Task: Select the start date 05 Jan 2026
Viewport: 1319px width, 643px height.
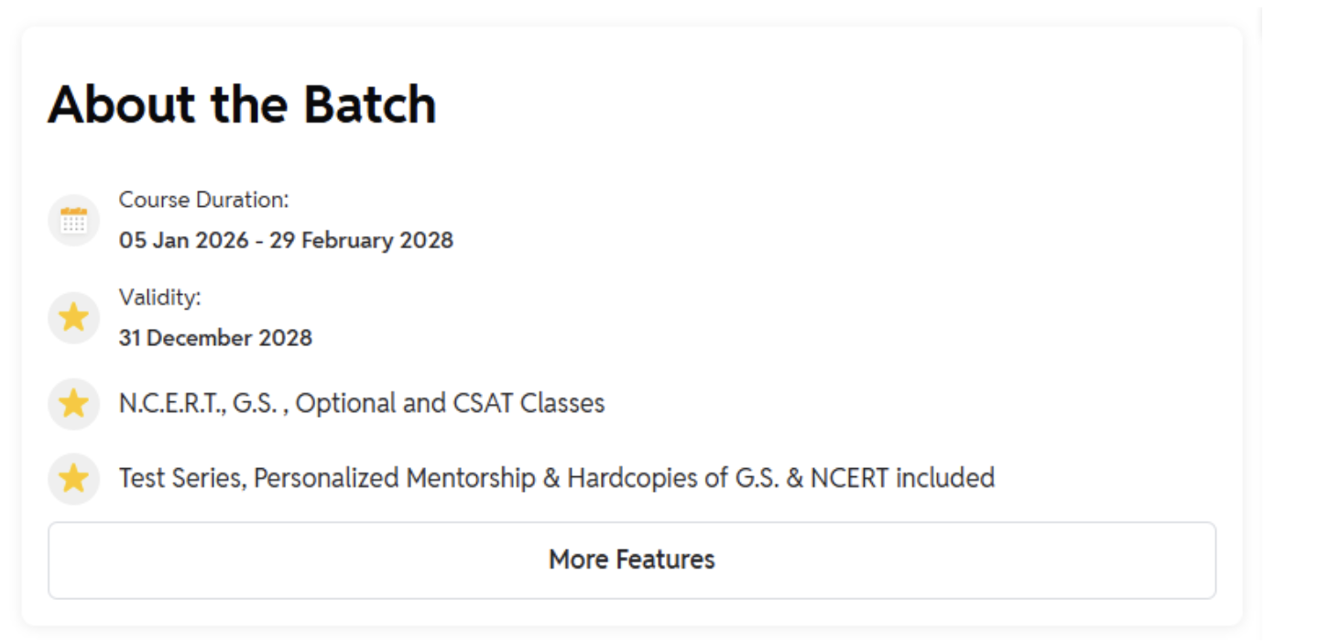Action: pyautogui.click(x=183, y=241)
